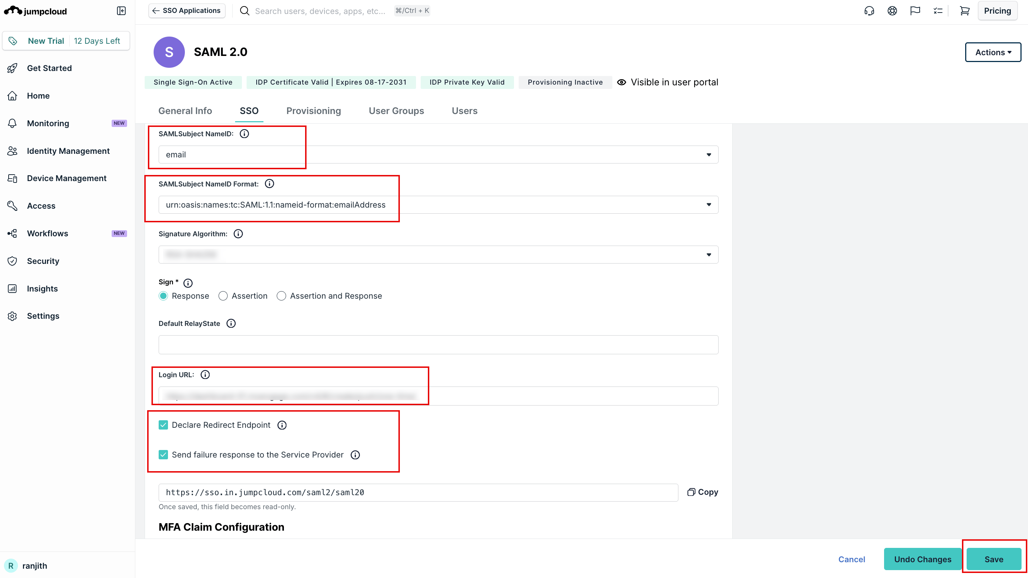This screenshot has height=578, width=1028.
Task: Click the Security shield icon
Action: click(12, 261)
